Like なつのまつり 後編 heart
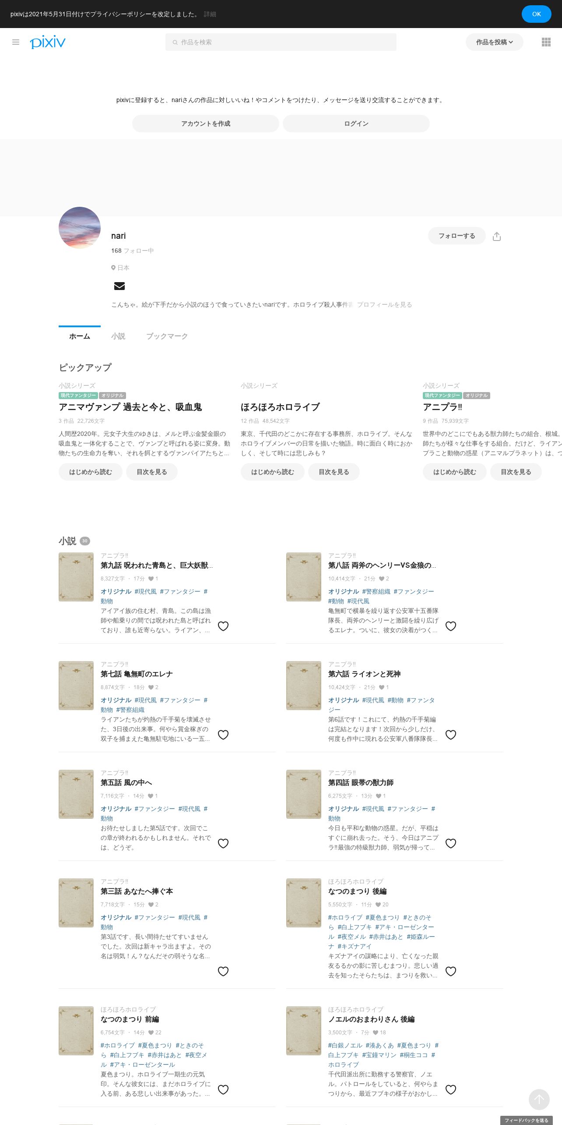This screenshot has width=562, height=1125. point(451,971)
